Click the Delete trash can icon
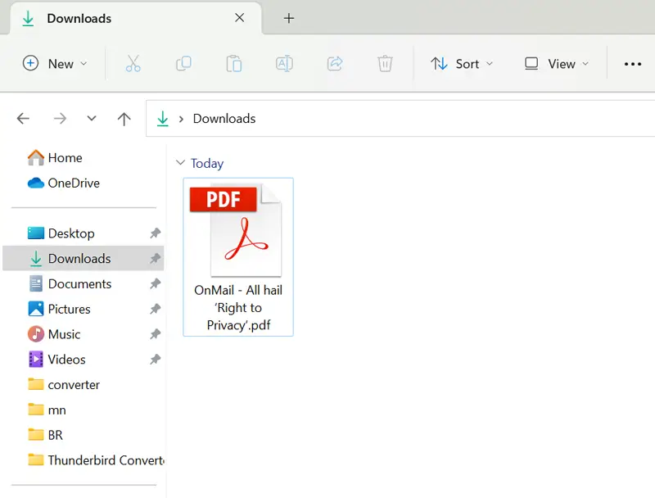This screenshot has width=655, height=498. 385,64
